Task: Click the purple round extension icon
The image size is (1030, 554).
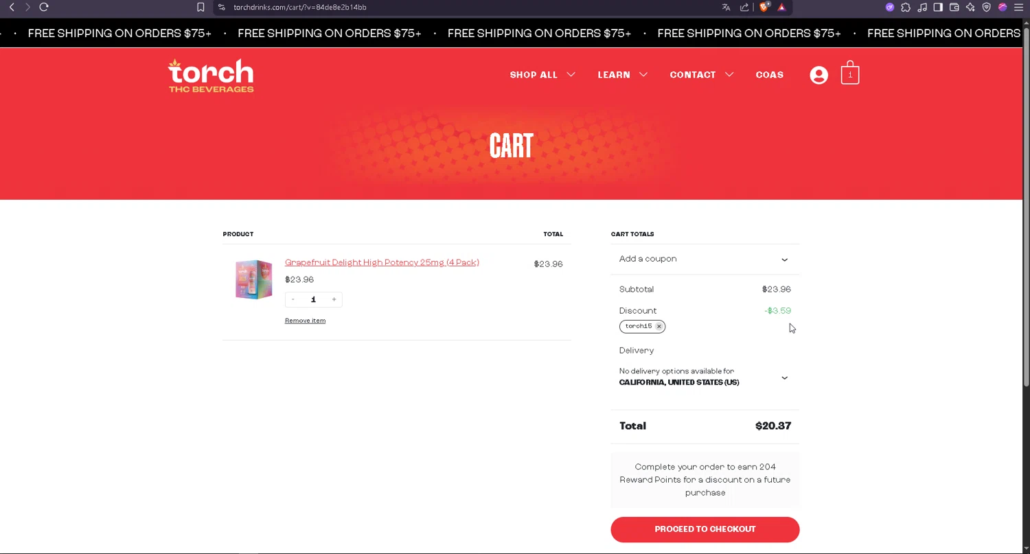Action: [889, 8]
